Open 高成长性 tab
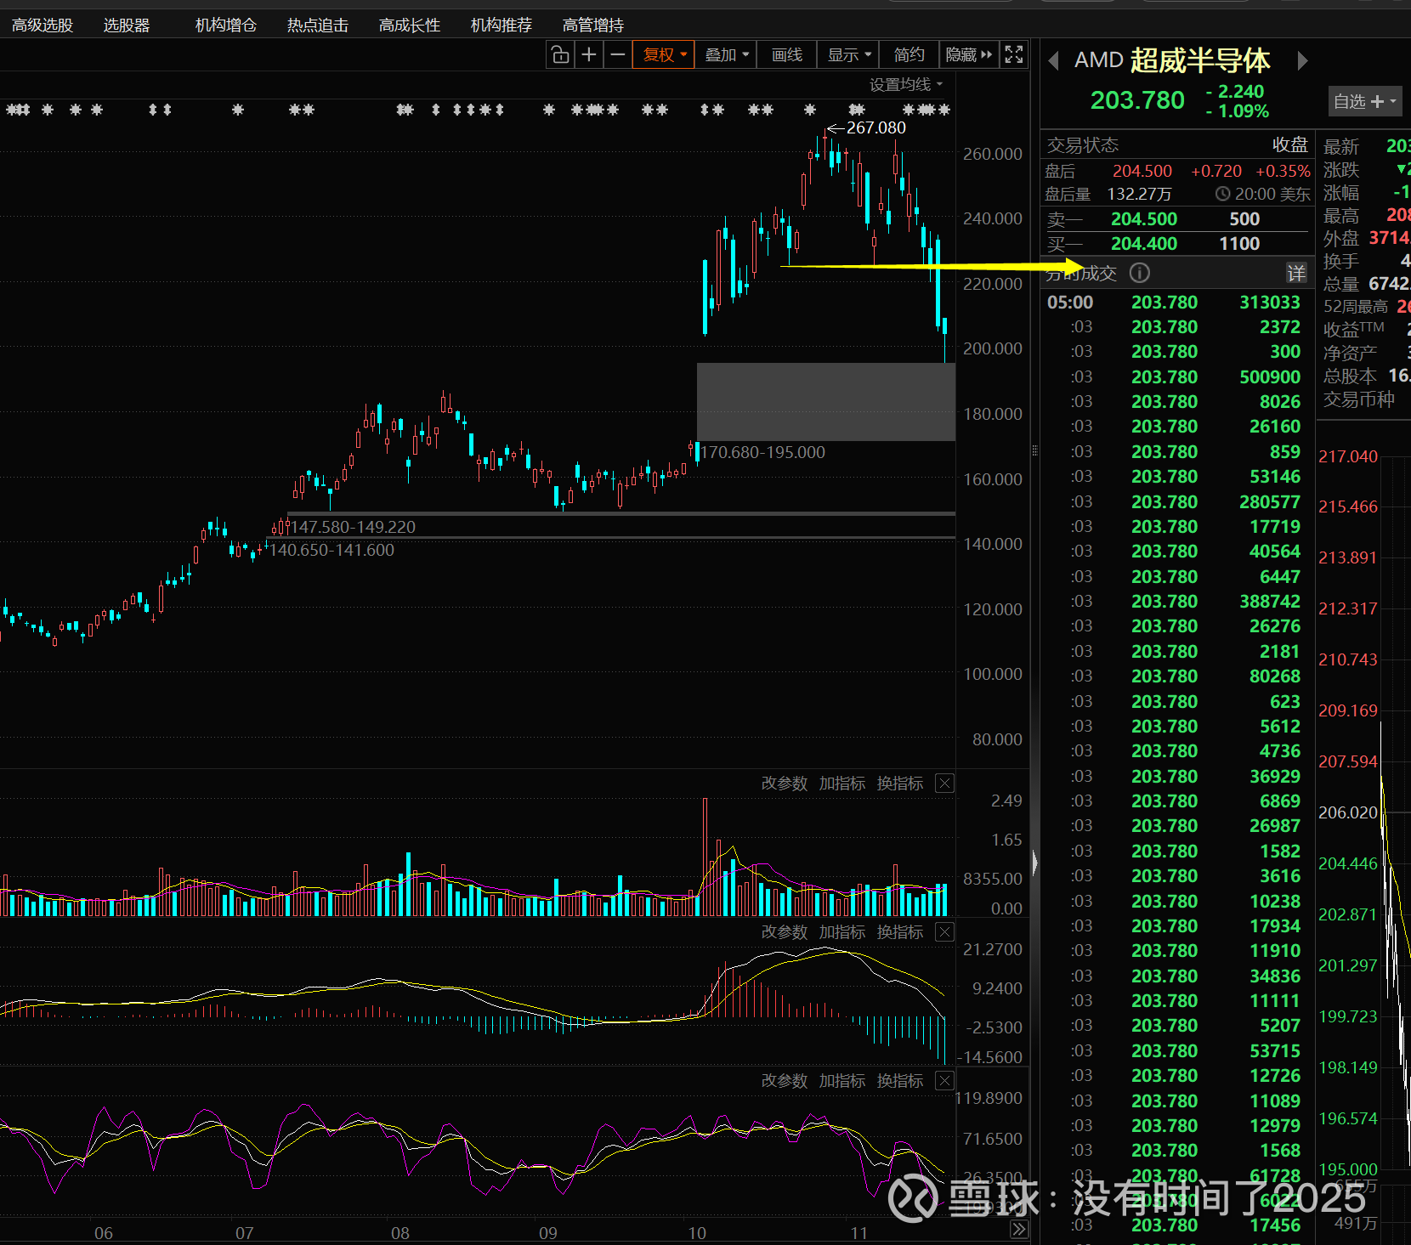Screen dimensions: 1411x1245 (410, 25)
